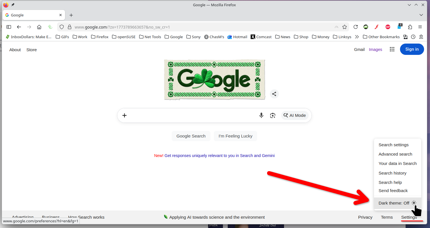Click I'm Feeling Lucky button
The height and width of the screenshot is (228, 430).
(235, 136)
